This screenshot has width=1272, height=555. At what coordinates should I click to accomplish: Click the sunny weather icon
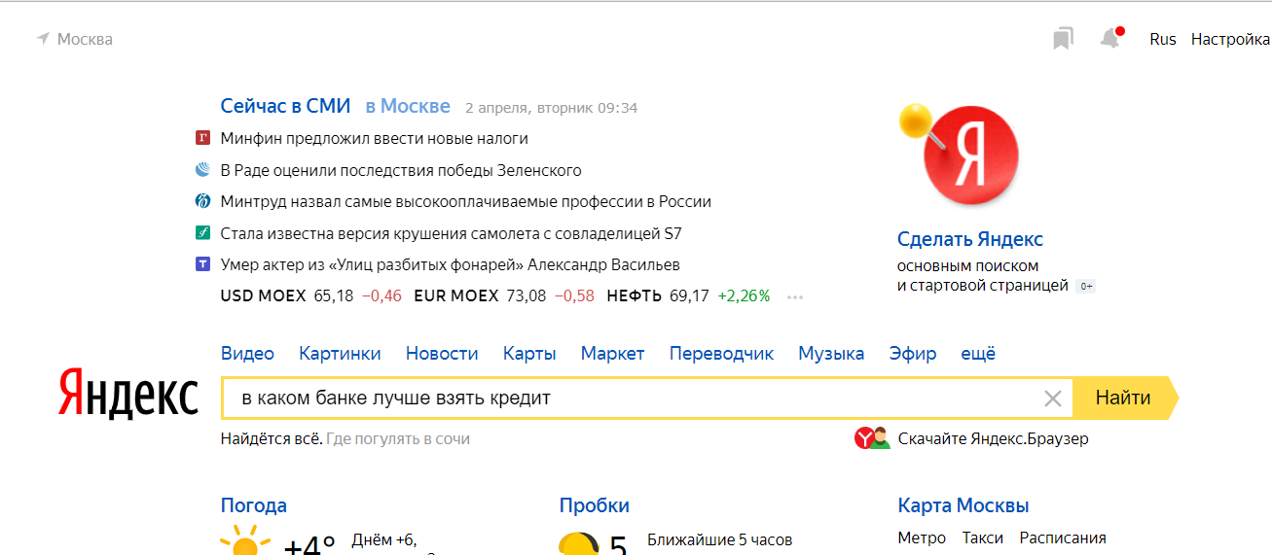(244, 541)
